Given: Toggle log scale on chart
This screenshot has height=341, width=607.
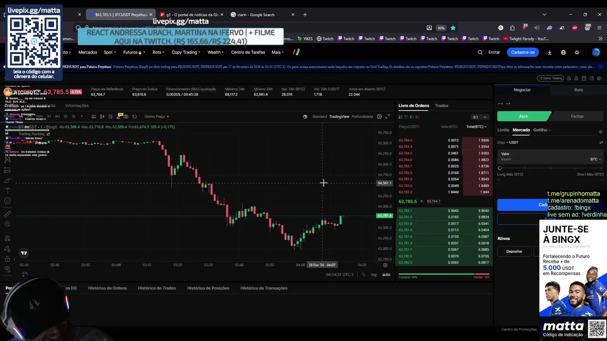Looking at the screenshot, I should point(374,275).
